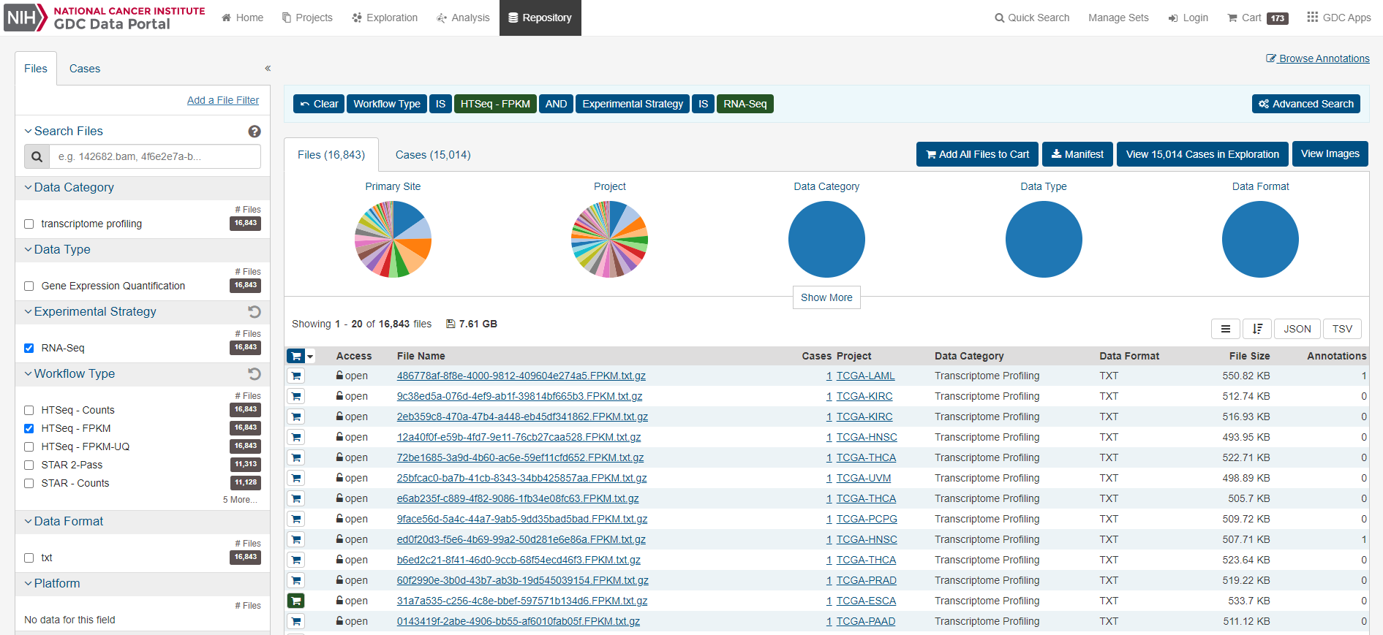Open the Projects menu item

click(x=307, y=18)
